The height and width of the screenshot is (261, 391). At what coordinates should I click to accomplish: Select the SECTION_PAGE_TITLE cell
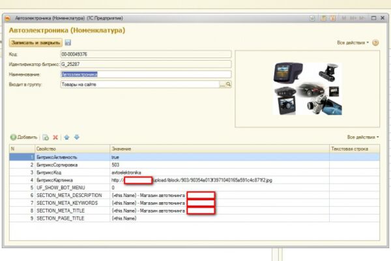(72, 219)
